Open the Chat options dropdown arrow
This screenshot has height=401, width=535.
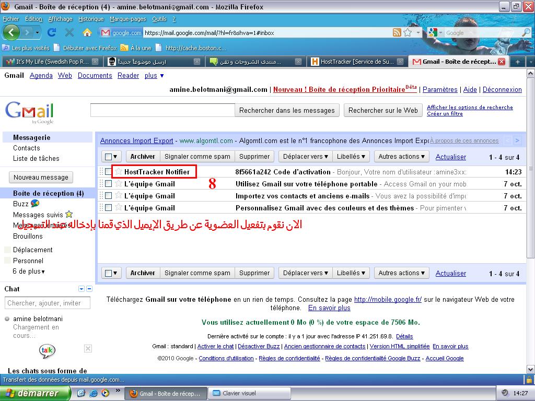tap(81, 289)
